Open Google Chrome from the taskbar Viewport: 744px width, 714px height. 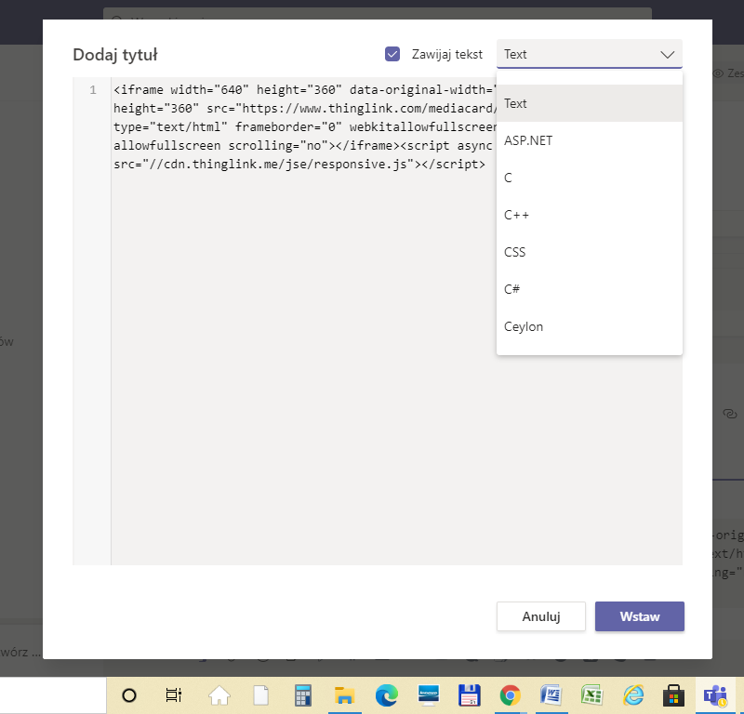click(x=510, y=695)
